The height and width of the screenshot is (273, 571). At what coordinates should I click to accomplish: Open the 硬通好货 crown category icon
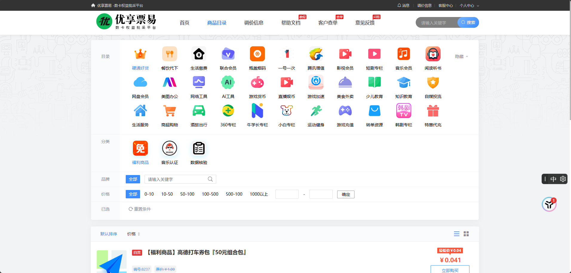pyautogui.click(x=140, y=54)
